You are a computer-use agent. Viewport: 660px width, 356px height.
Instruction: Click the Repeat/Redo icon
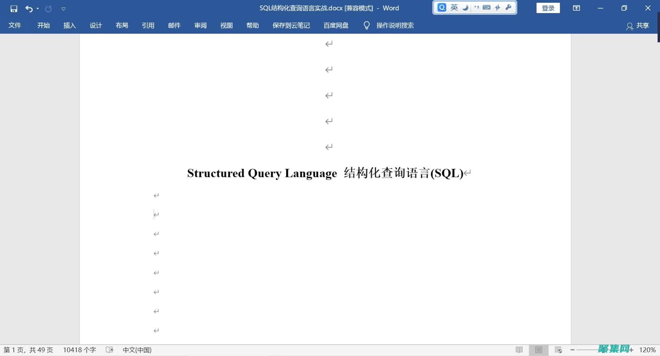click(48, 8)
